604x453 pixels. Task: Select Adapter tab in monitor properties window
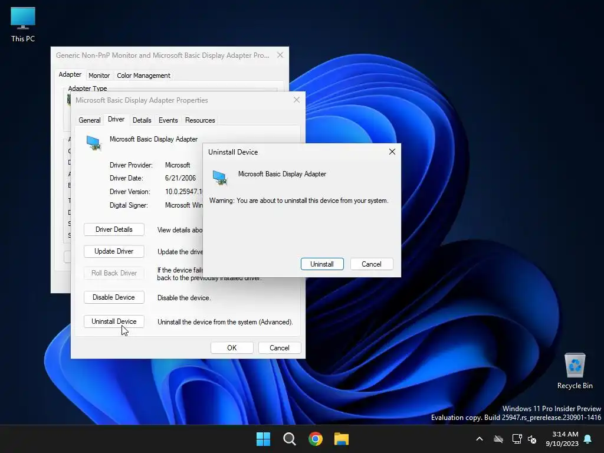[70, 74]
